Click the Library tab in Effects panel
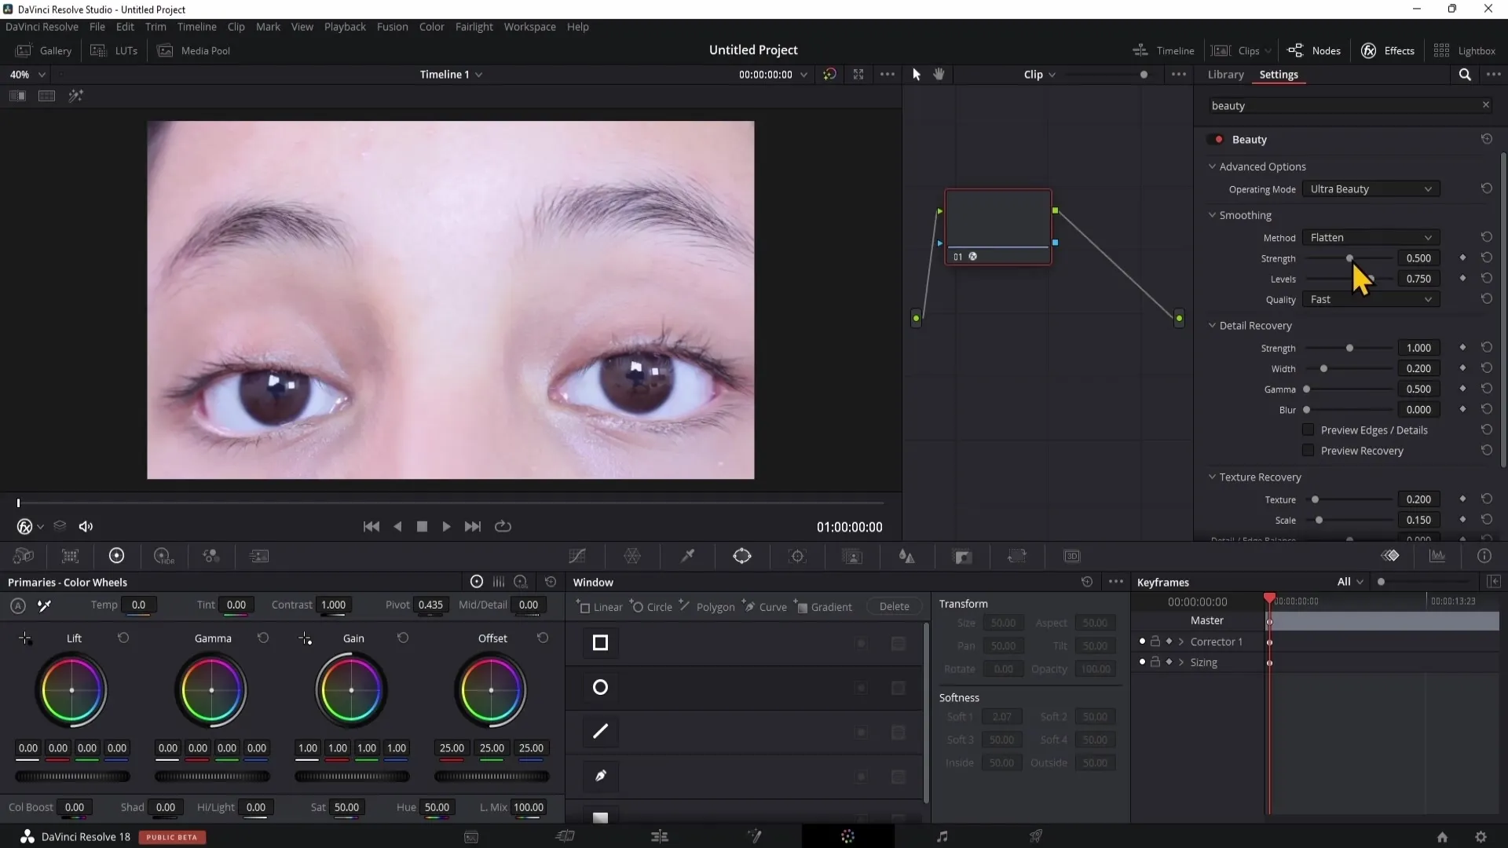1508x848 pixels. click(x=1225, y=74)
